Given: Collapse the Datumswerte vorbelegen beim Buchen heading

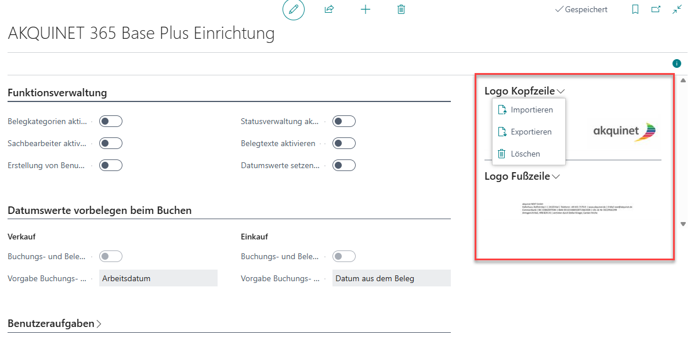Looking at the screenshot, I should (100, 210).
